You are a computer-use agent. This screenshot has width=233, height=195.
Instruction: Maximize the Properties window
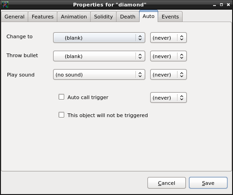[221, 5]
